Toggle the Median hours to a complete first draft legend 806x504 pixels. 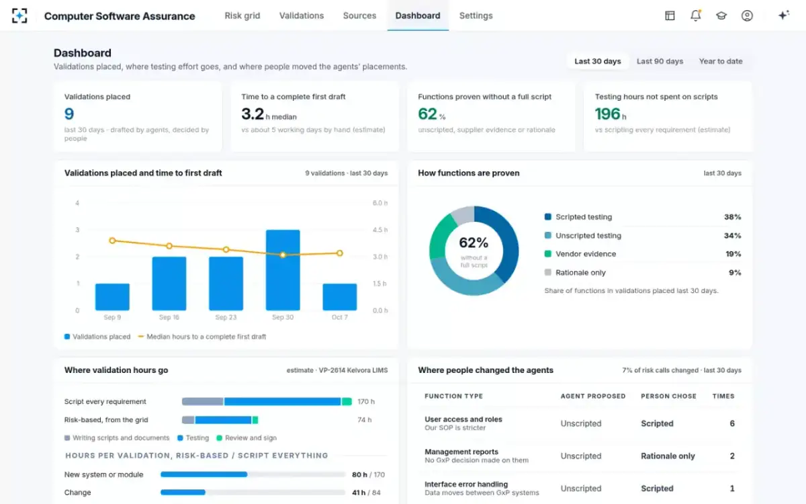pos(201,337)
